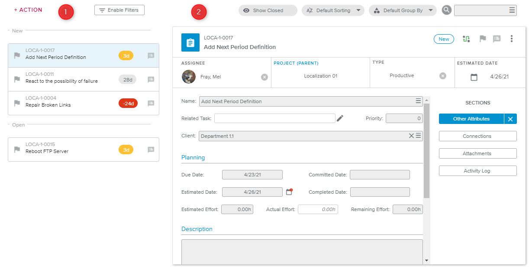Click the + ACTION button
The width and height of the screenshot is (529, 270).
pos(28,10)
